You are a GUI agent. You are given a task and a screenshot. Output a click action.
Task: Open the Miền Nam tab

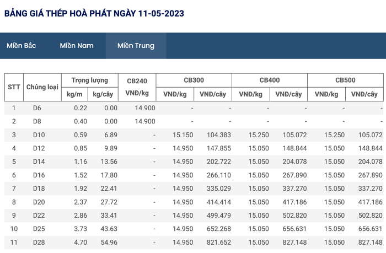click(x=77, y=46)
